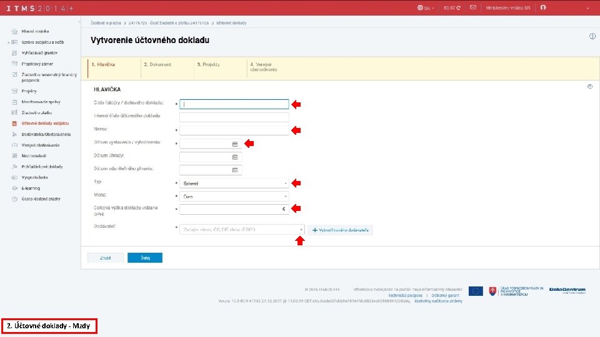Click the Zrušiť cancel button
Image resolution: width=600 pixels, height=337 pixels.
click(x=105, y=258)
